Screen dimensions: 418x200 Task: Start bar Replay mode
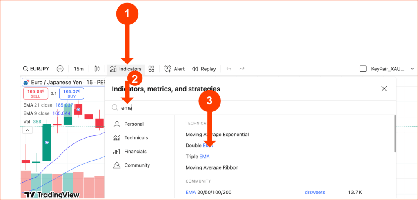pyautogui.click(x=204, y=69)
